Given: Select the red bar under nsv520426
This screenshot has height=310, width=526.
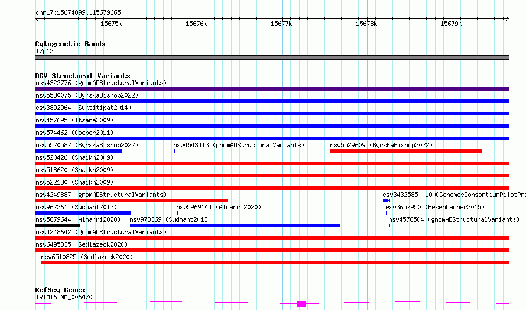Looking at the screenshot, I should (x=272, y=163).
